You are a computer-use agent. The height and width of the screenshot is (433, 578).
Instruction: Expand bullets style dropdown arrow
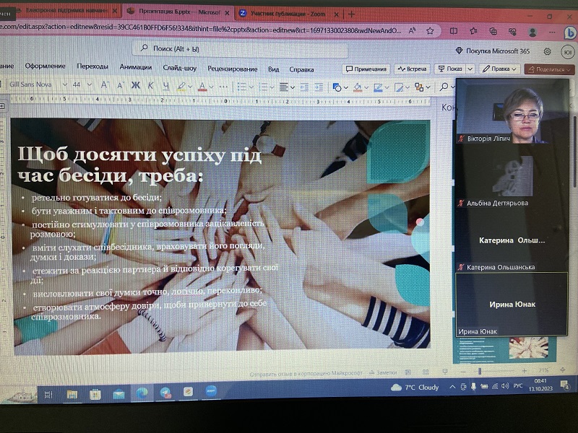point(251,87)
